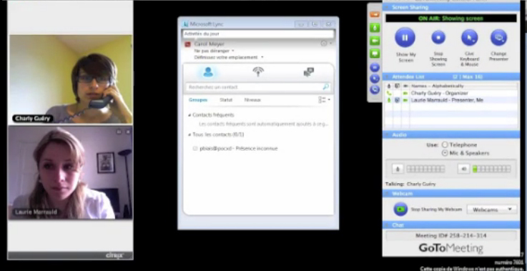Viewport: 527px width, 271px height.
Task: Click orange arrow tab on GoToMeeting grab bar
Action: (375, 15)
